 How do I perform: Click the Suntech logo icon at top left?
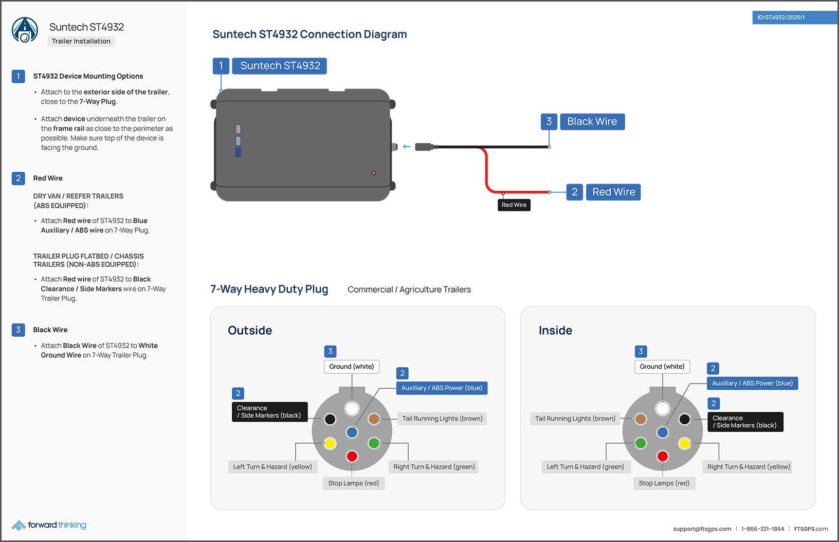click(x=25, y=30)
